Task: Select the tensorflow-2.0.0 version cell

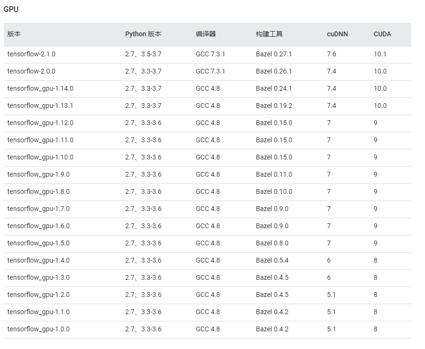Action: (x=31, y=71)
